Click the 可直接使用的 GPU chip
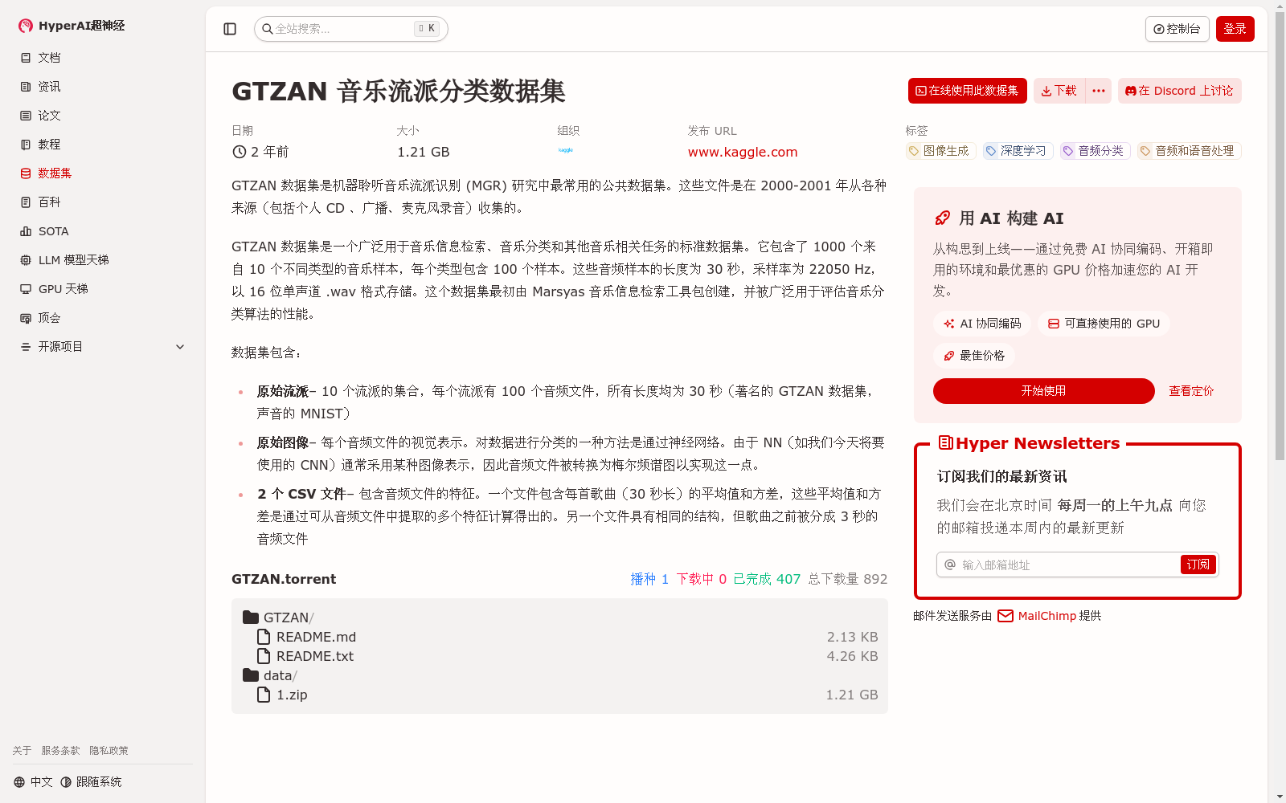This screenshot has width=1286, height=803. (x=1104, y=324)
